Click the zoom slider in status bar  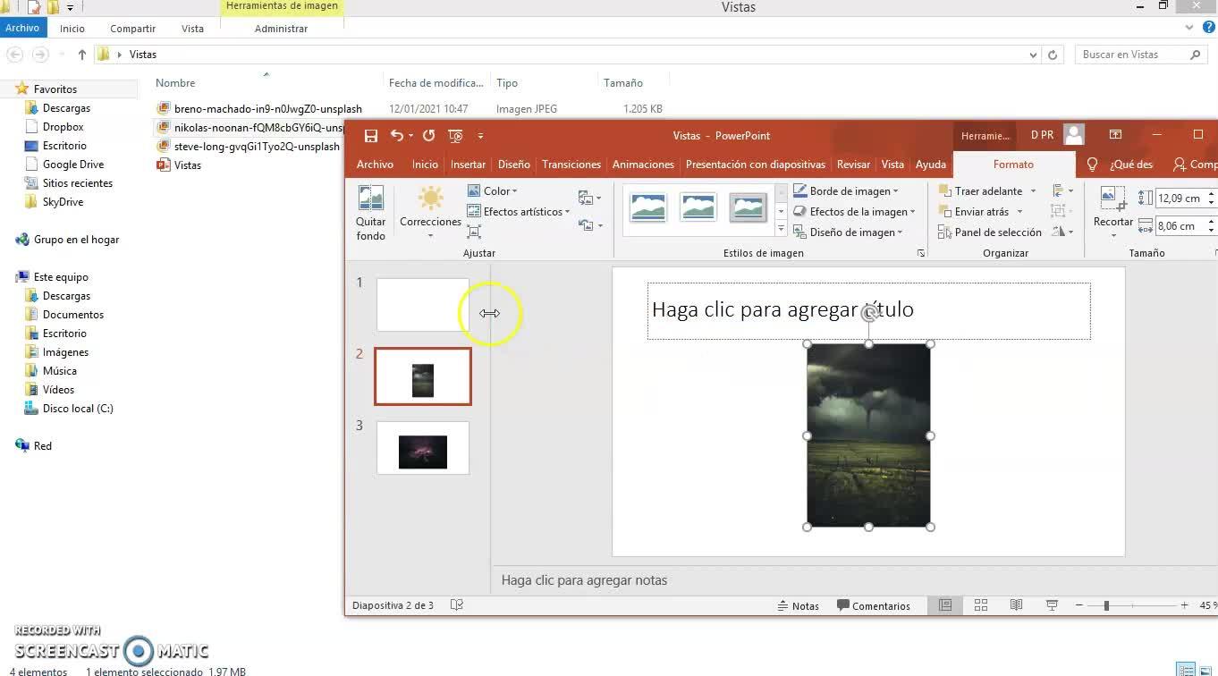tap(1106, 605)
